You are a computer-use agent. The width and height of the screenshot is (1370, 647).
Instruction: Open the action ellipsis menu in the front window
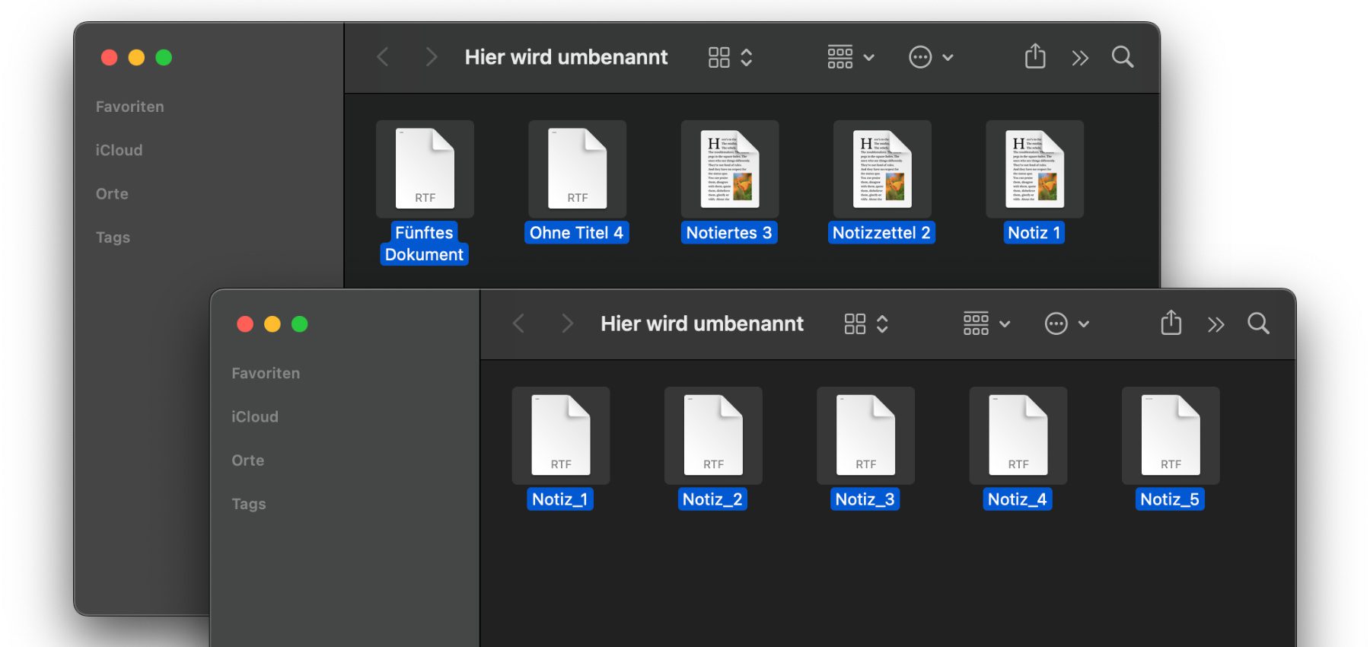1066,324
